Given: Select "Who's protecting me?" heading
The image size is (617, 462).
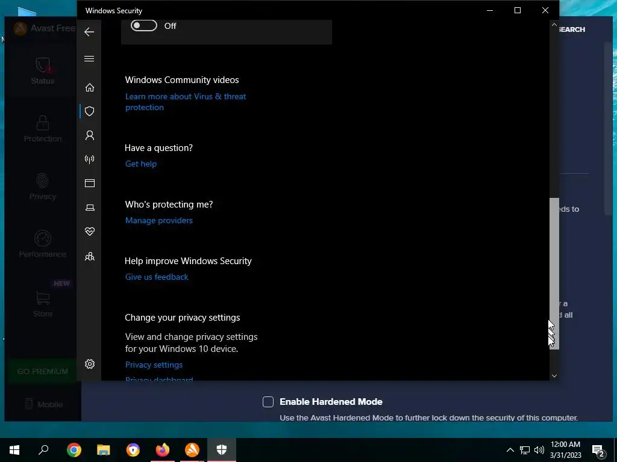Looking at the screenshot, I should pos(169,205).
